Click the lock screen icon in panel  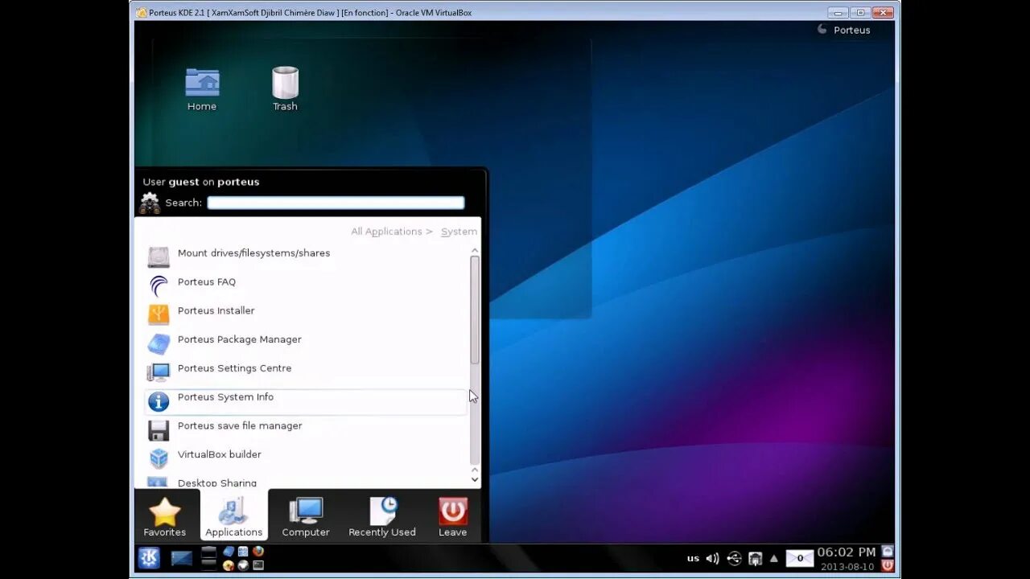[x=888, y=551]
